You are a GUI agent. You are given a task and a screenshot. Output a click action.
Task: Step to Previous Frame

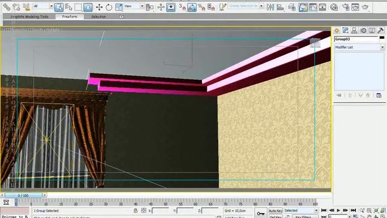coord(331,210)
